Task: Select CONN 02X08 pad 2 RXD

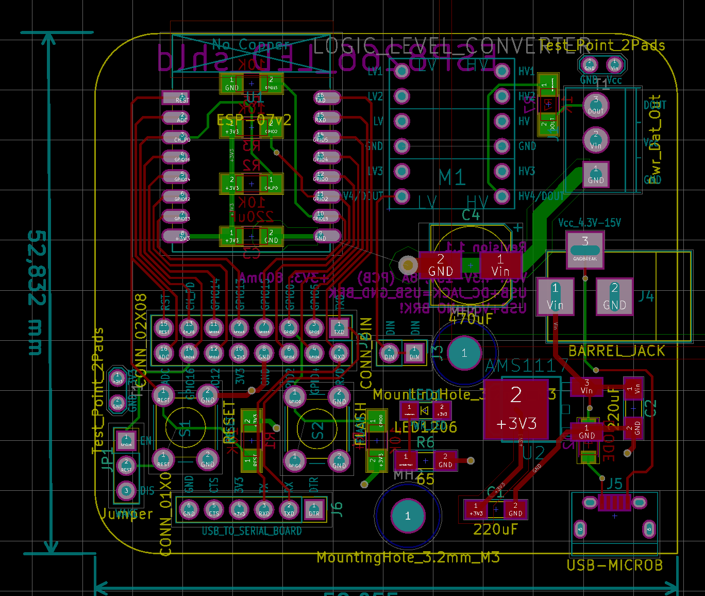Action: (339, 353)
